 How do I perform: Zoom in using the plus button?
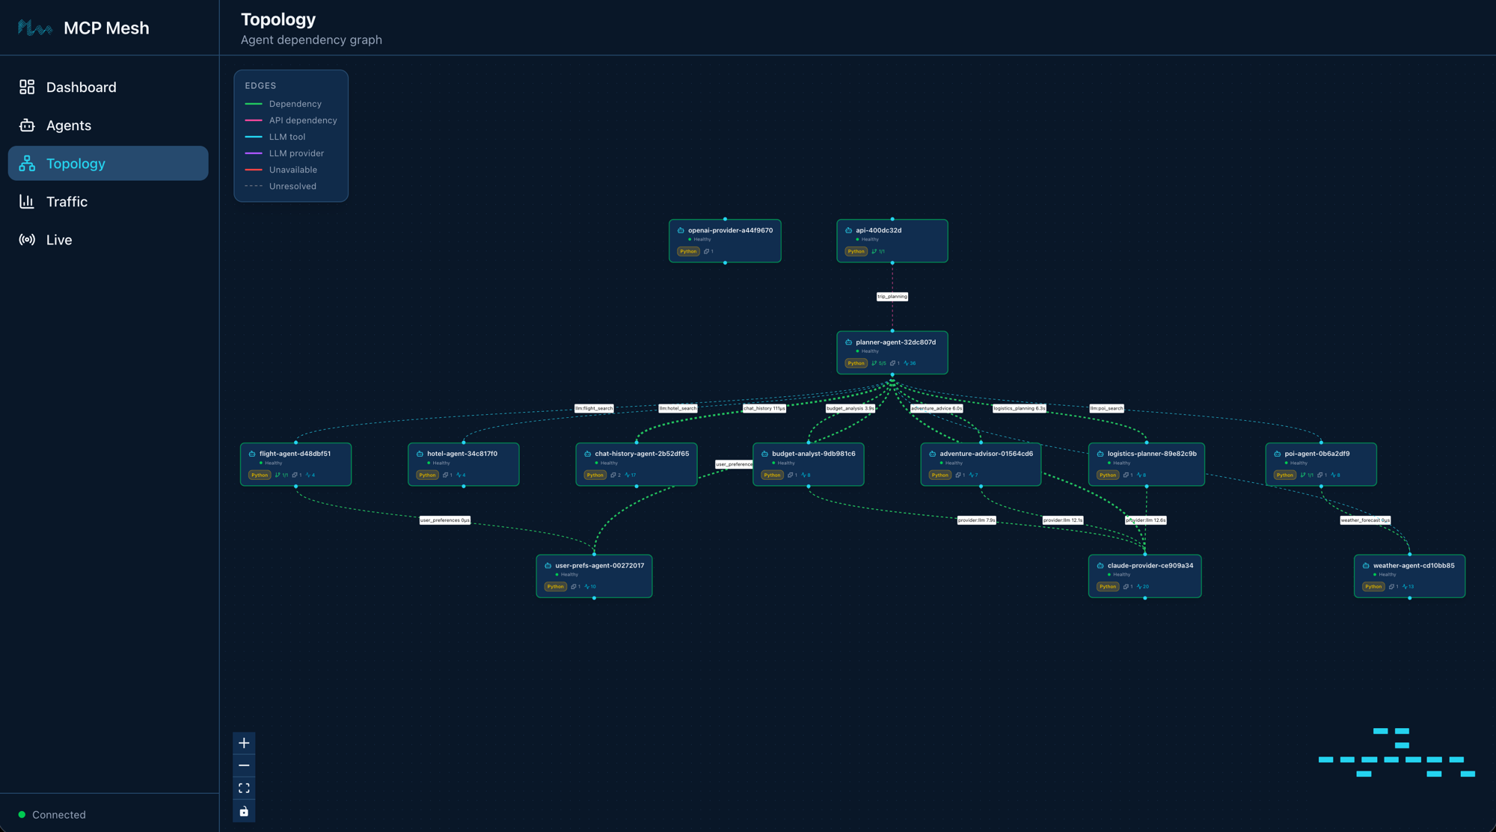244,743
